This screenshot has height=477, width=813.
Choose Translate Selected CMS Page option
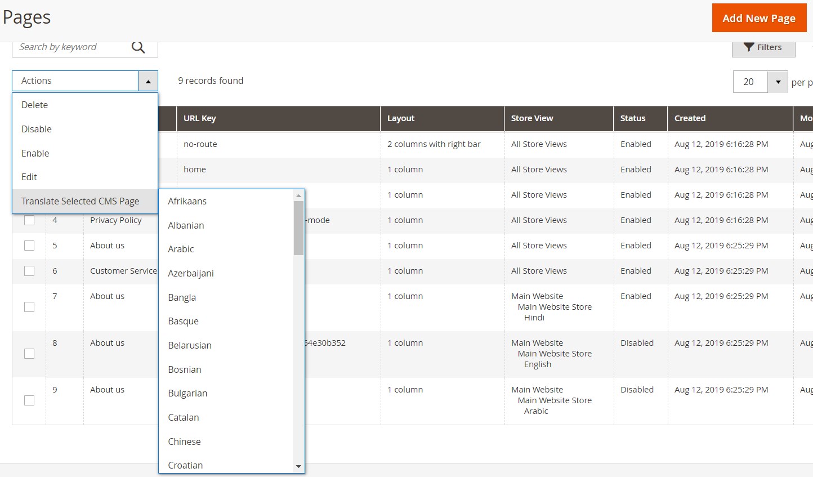click(80, 202)
